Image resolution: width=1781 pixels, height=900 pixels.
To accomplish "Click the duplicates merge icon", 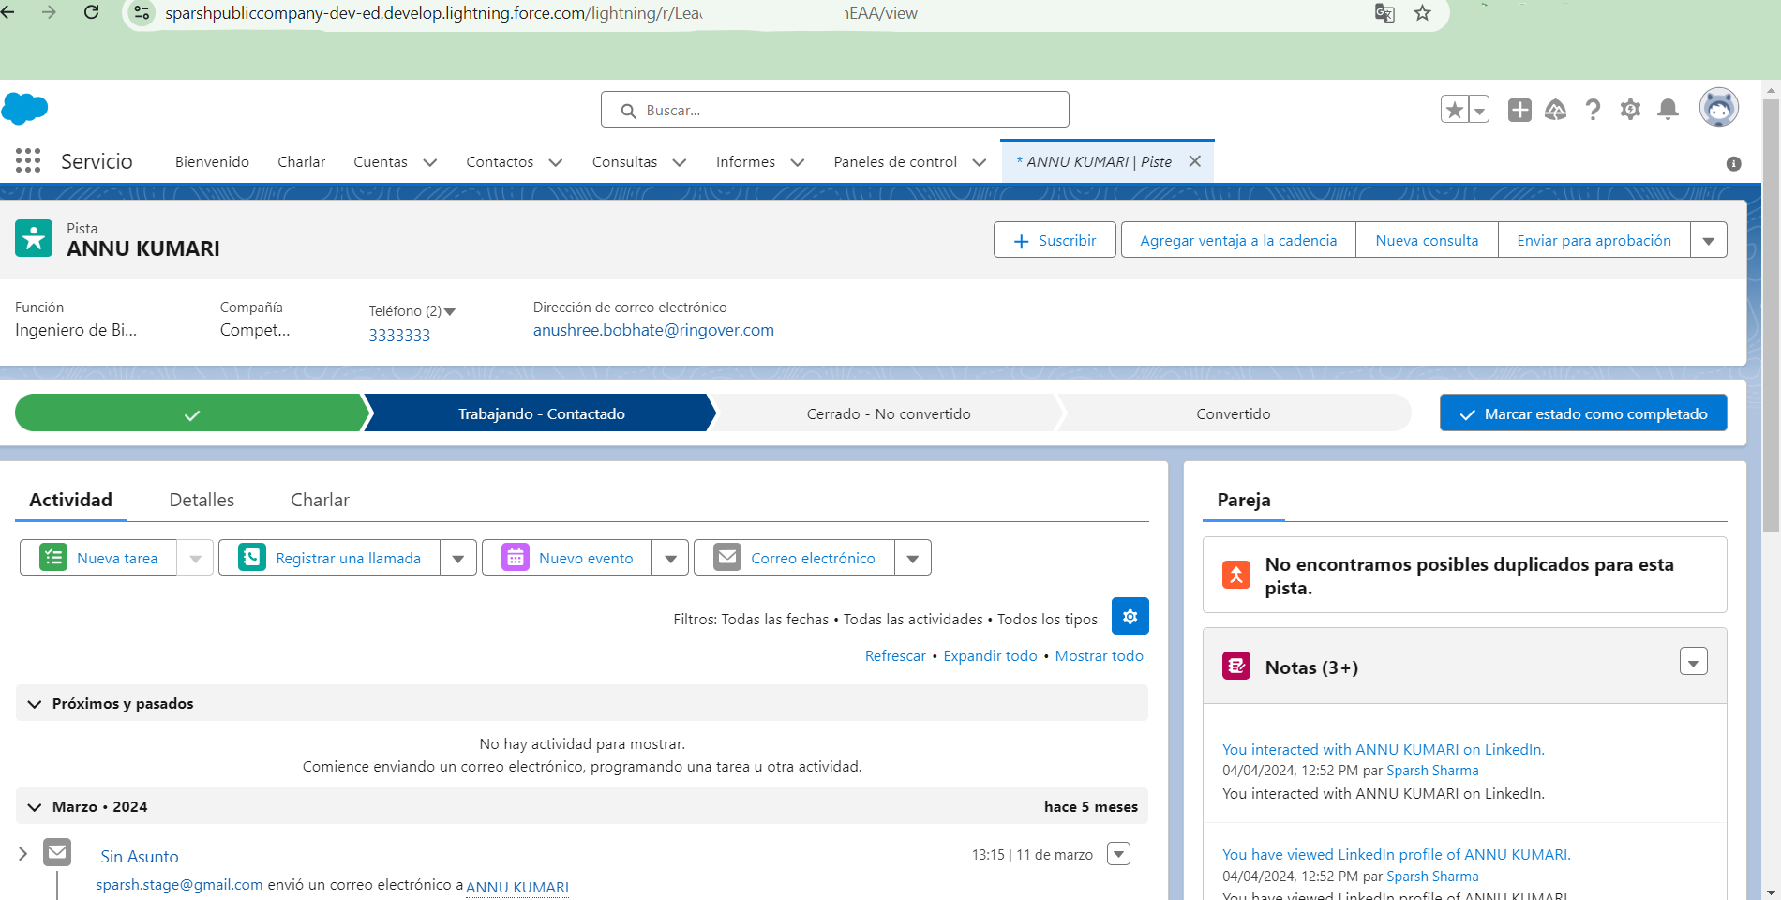I will point(1236,574).
